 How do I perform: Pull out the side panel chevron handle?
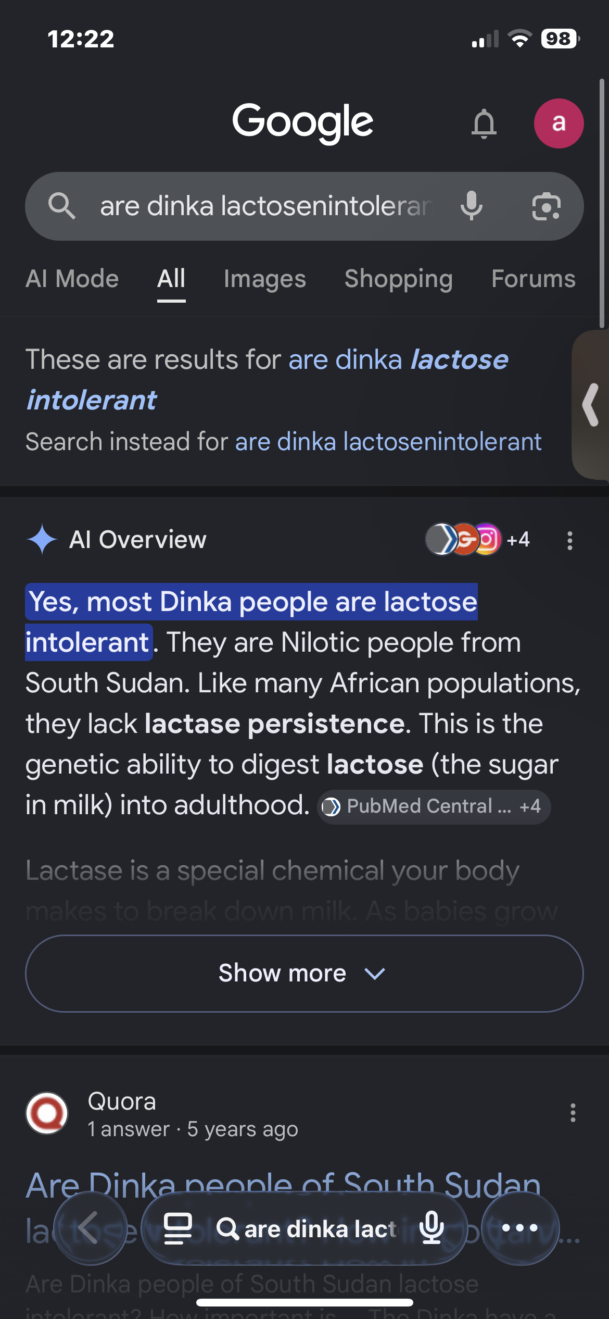pyautogui.click(x=591, y=405)
